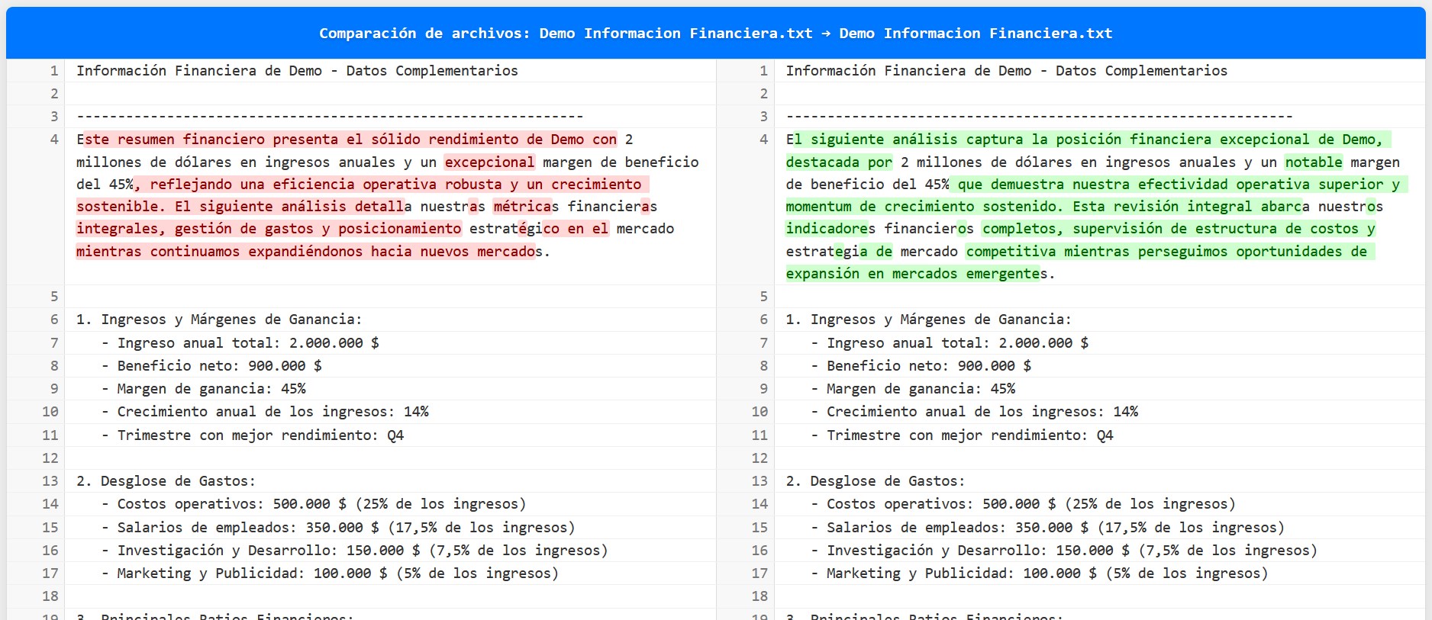Click left 'Ingreso anual total: 2.000.000 $' line
The image size is (1432, 620).
(240, 342)
